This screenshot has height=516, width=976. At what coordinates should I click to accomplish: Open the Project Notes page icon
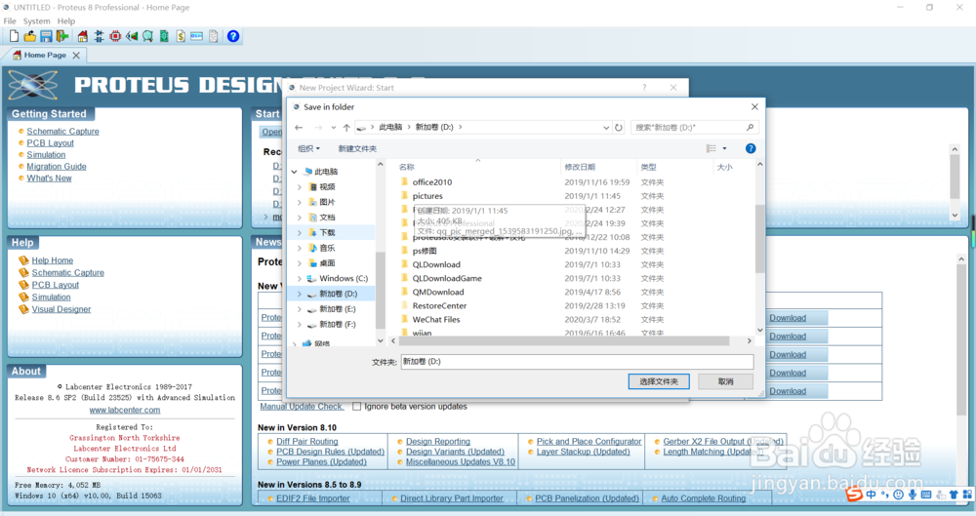[214, 36]
